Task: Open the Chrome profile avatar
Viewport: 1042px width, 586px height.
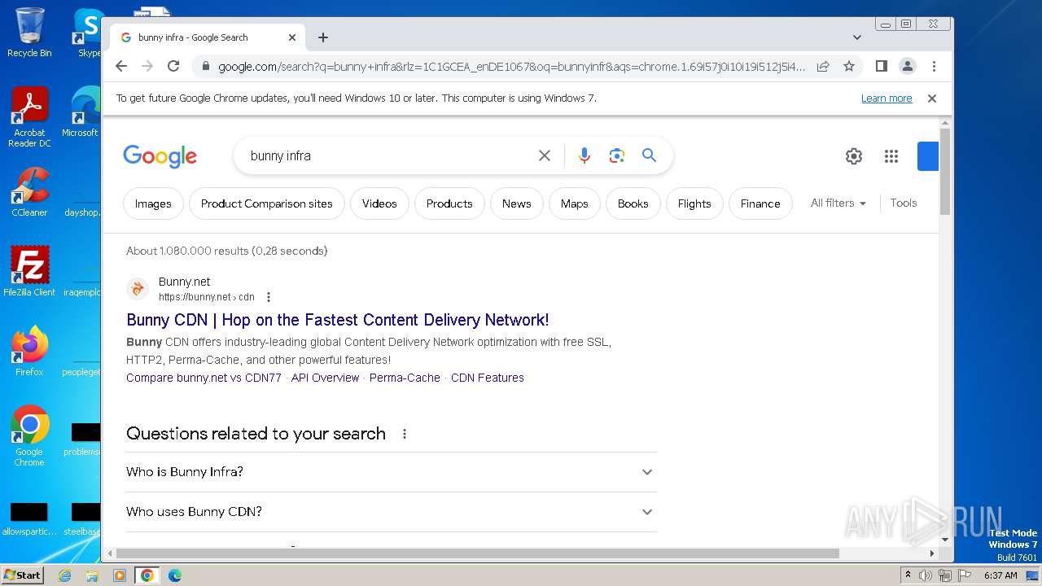Action: pyautogui.click(x=908, y=66)
